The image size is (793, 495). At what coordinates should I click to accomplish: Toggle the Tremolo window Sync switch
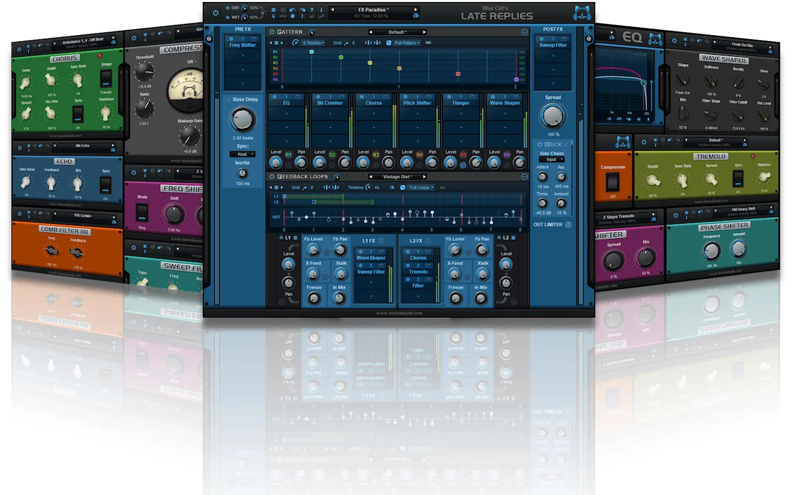(738, 179)
